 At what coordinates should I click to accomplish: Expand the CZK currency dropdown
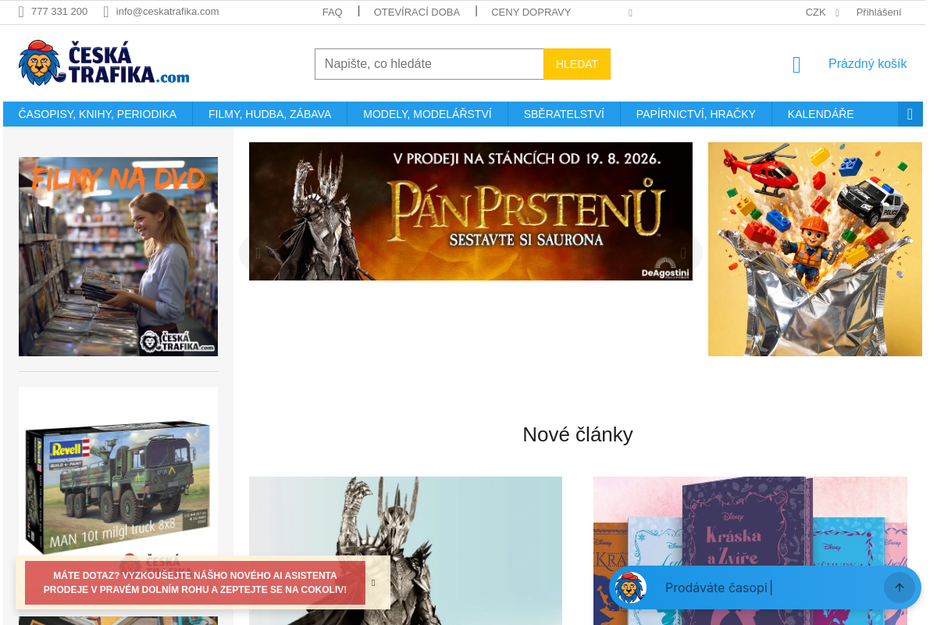[x=821, y=12]
